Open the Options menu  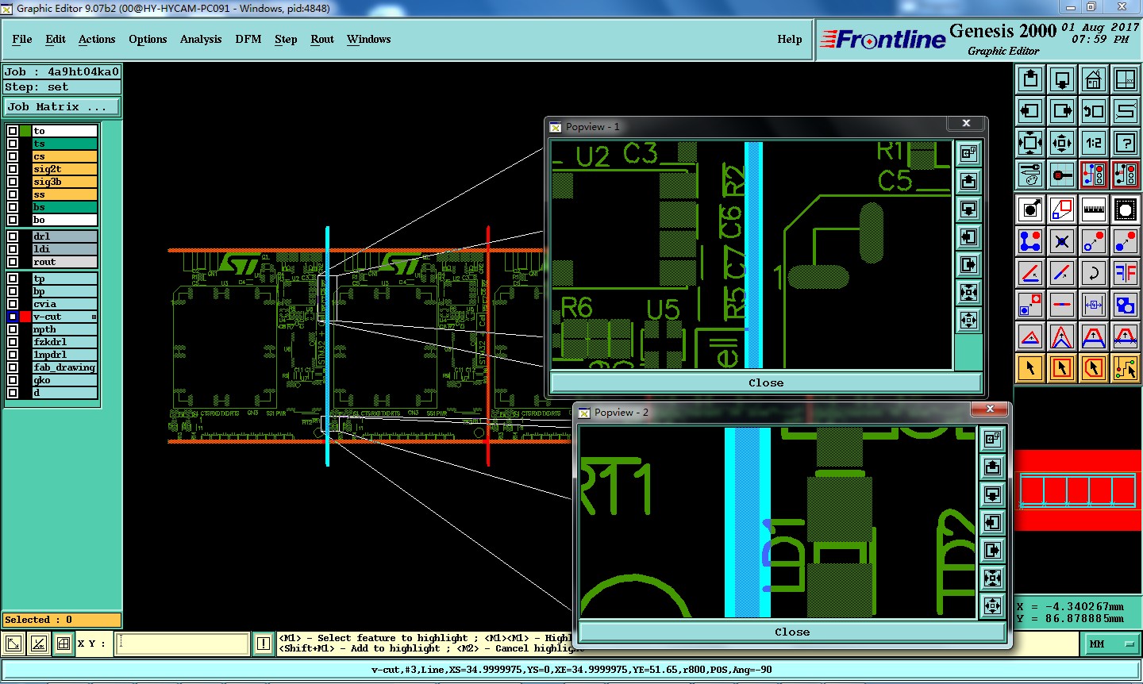[148, 39]
